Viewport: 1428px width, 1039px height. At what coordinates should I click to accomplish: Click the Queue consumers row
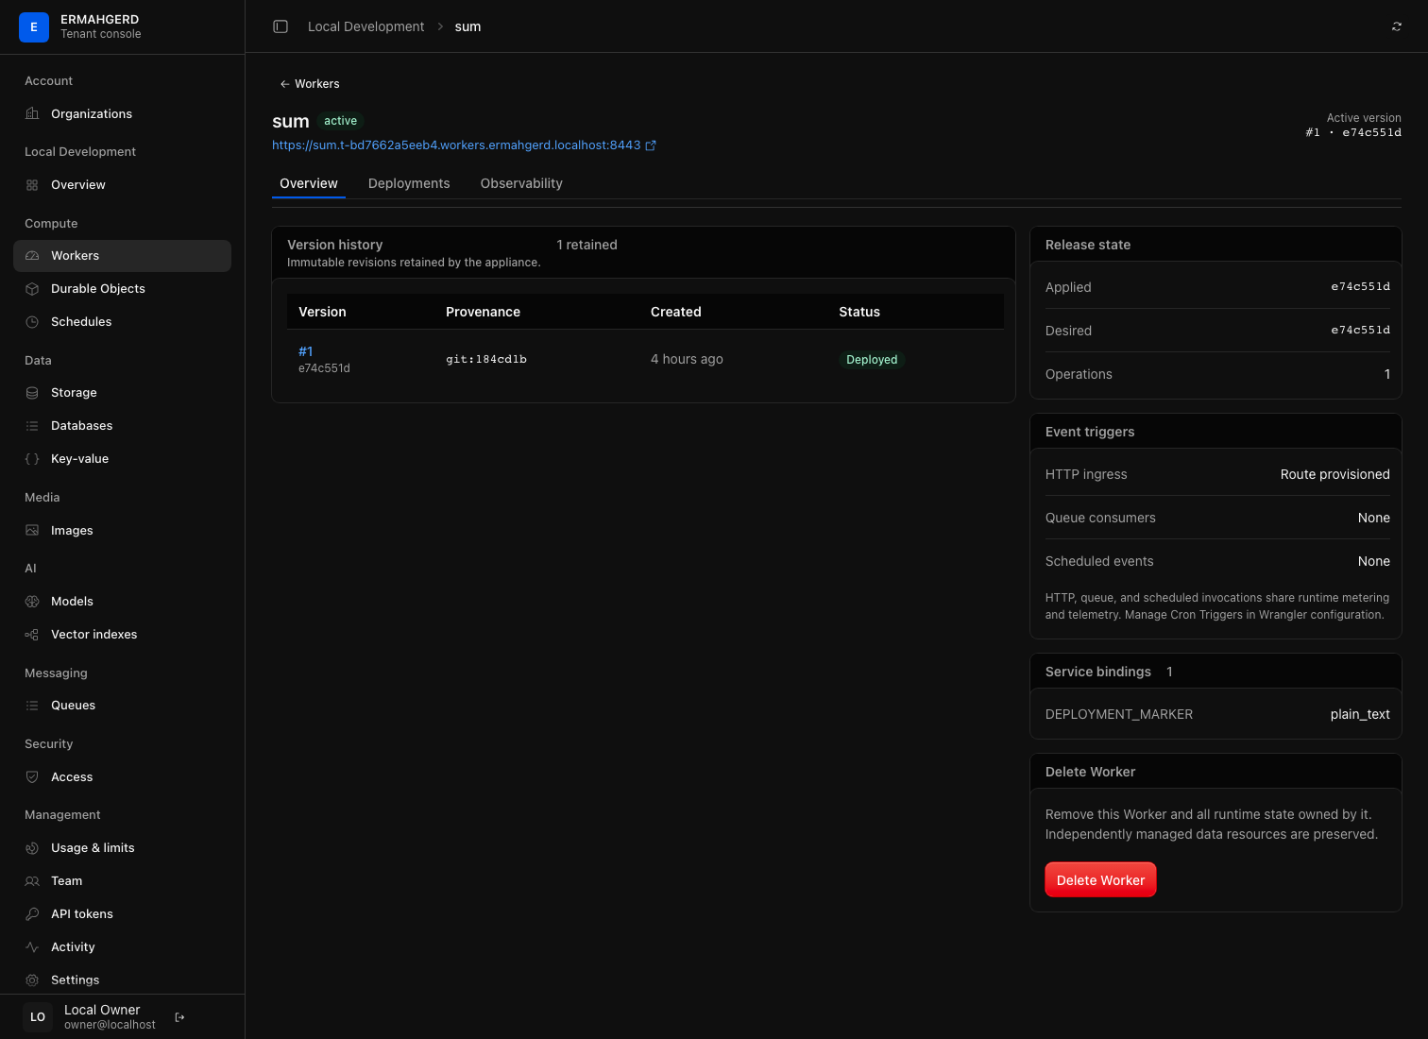[x=1217, y=518]
